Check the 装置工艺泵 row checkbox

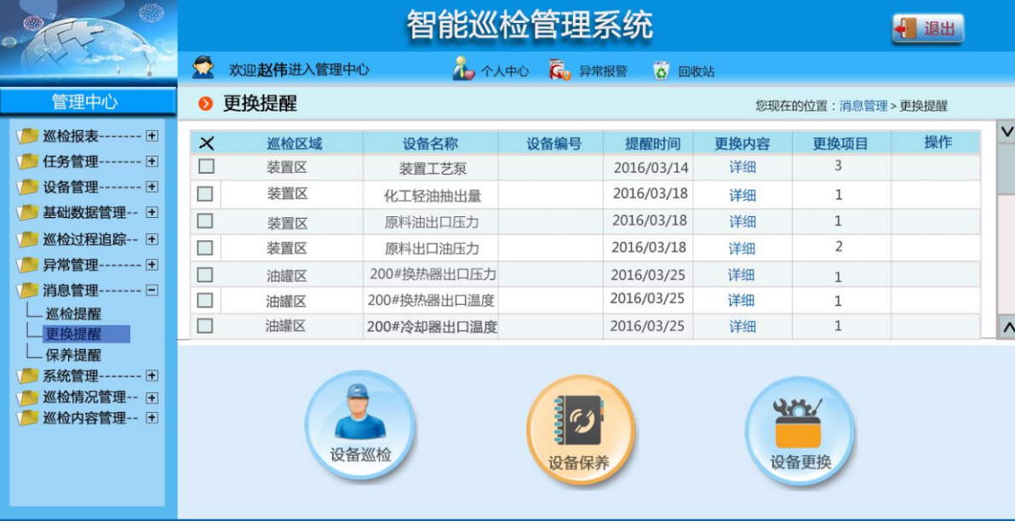click(x=204, y=167)
